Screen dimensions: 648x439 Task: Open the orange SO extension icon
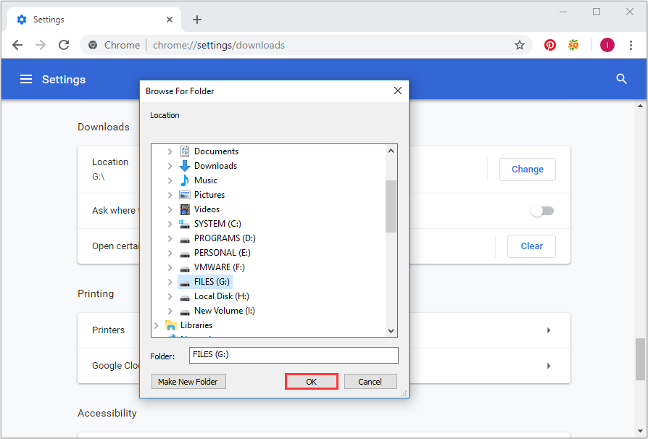coord(573,45)
